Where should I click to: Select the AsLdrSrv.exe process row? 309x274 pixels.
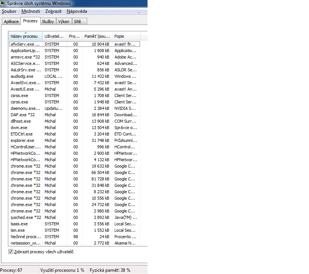[x=74, y=70]
